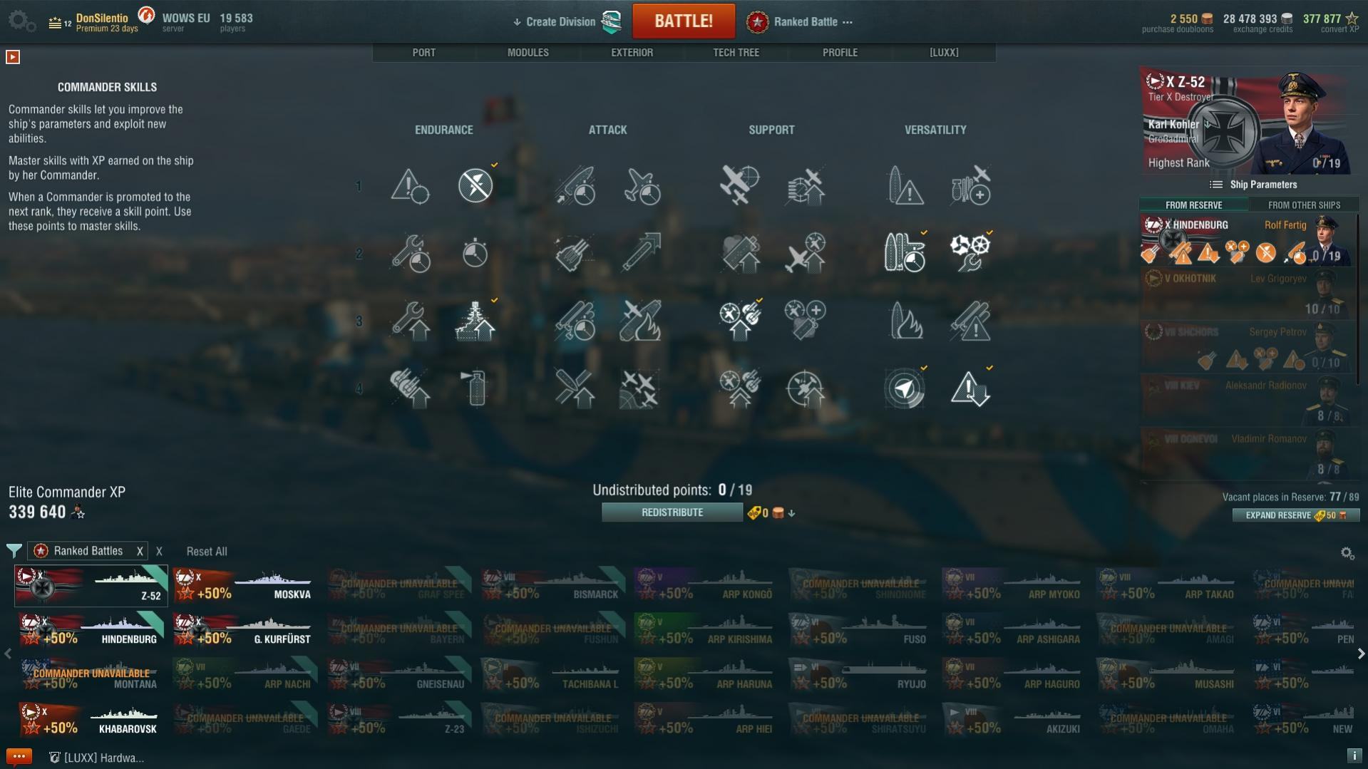The height and width of the screenshot is (769, 1368).
Task: Click the BATTLE! button
Action: 683,21
